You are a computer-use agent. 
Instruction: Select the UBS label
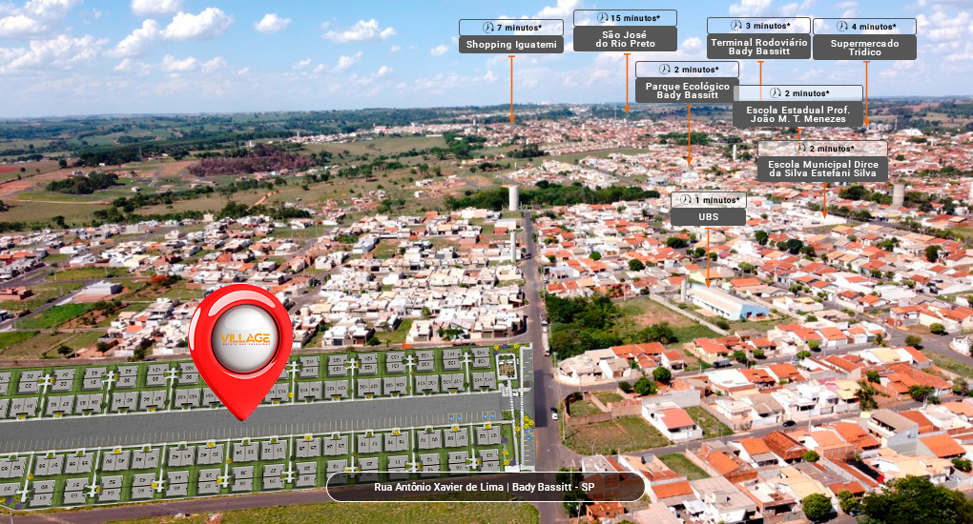708,217
